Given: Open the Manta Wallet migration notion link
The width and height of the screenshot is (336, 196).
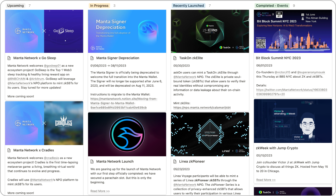Looking at the screenshot, I should point(124,103).
